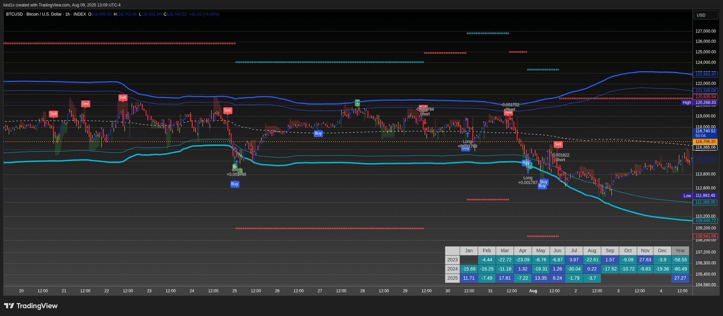Click the 25 date label on time axis

click(x=235, y=291)
